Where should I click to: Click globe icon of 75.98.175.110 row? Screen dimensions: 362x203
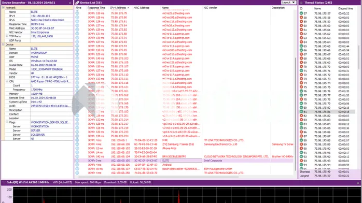77,75
